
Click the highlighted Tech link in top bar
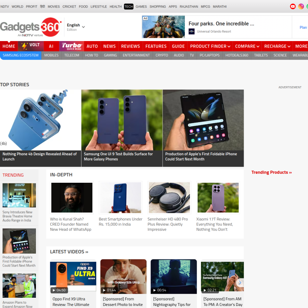pyautogui.click(x=129, y=7)
